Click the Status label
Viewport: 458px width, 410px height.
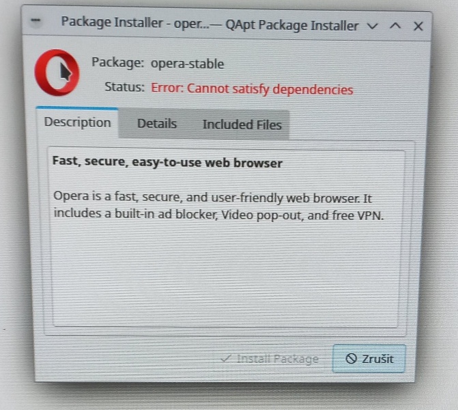pos(125,87)
